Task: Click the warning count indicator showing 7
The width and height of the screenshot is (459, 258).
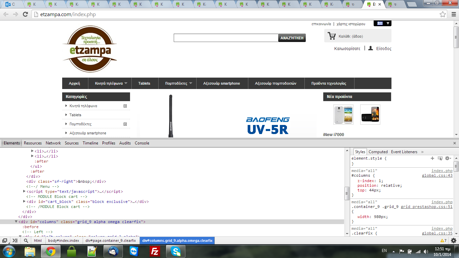Action: 444,241
